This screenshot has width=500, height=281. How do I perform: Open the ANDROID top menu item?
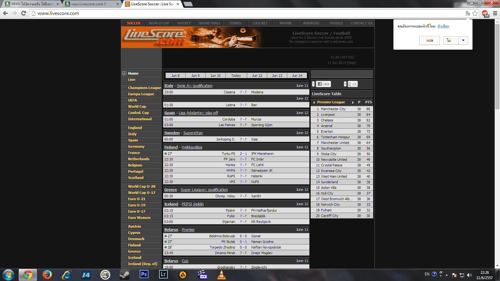pos(311,23)
